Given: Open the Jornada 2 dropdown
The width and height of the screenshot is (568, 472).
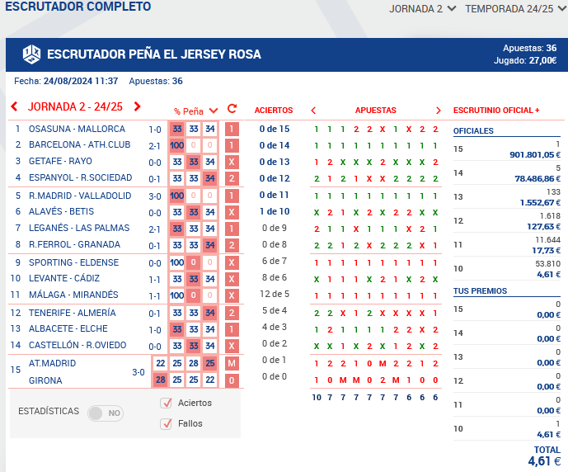Looking at the screenshot, I should point(422,9).
